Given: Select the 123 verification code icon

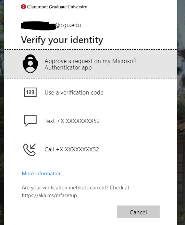Looking at the screenshot, I should coord(30,92).
